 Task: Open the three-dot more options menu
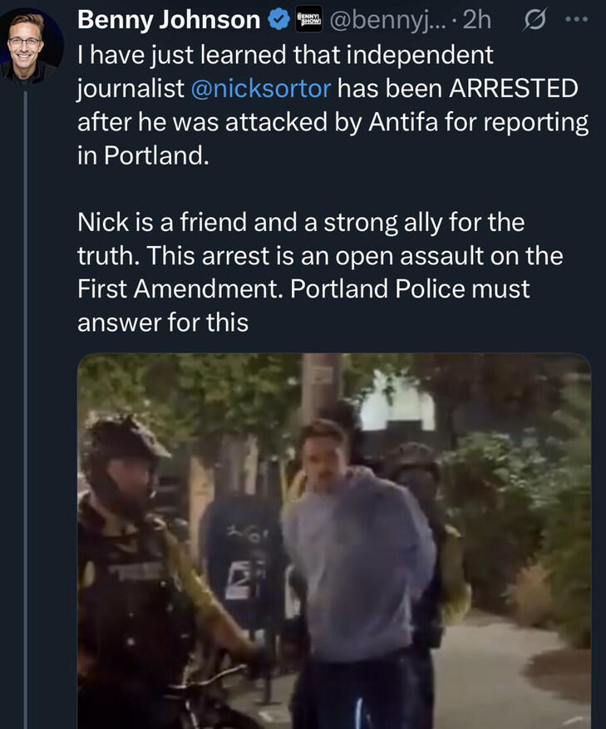coord(576,21)
